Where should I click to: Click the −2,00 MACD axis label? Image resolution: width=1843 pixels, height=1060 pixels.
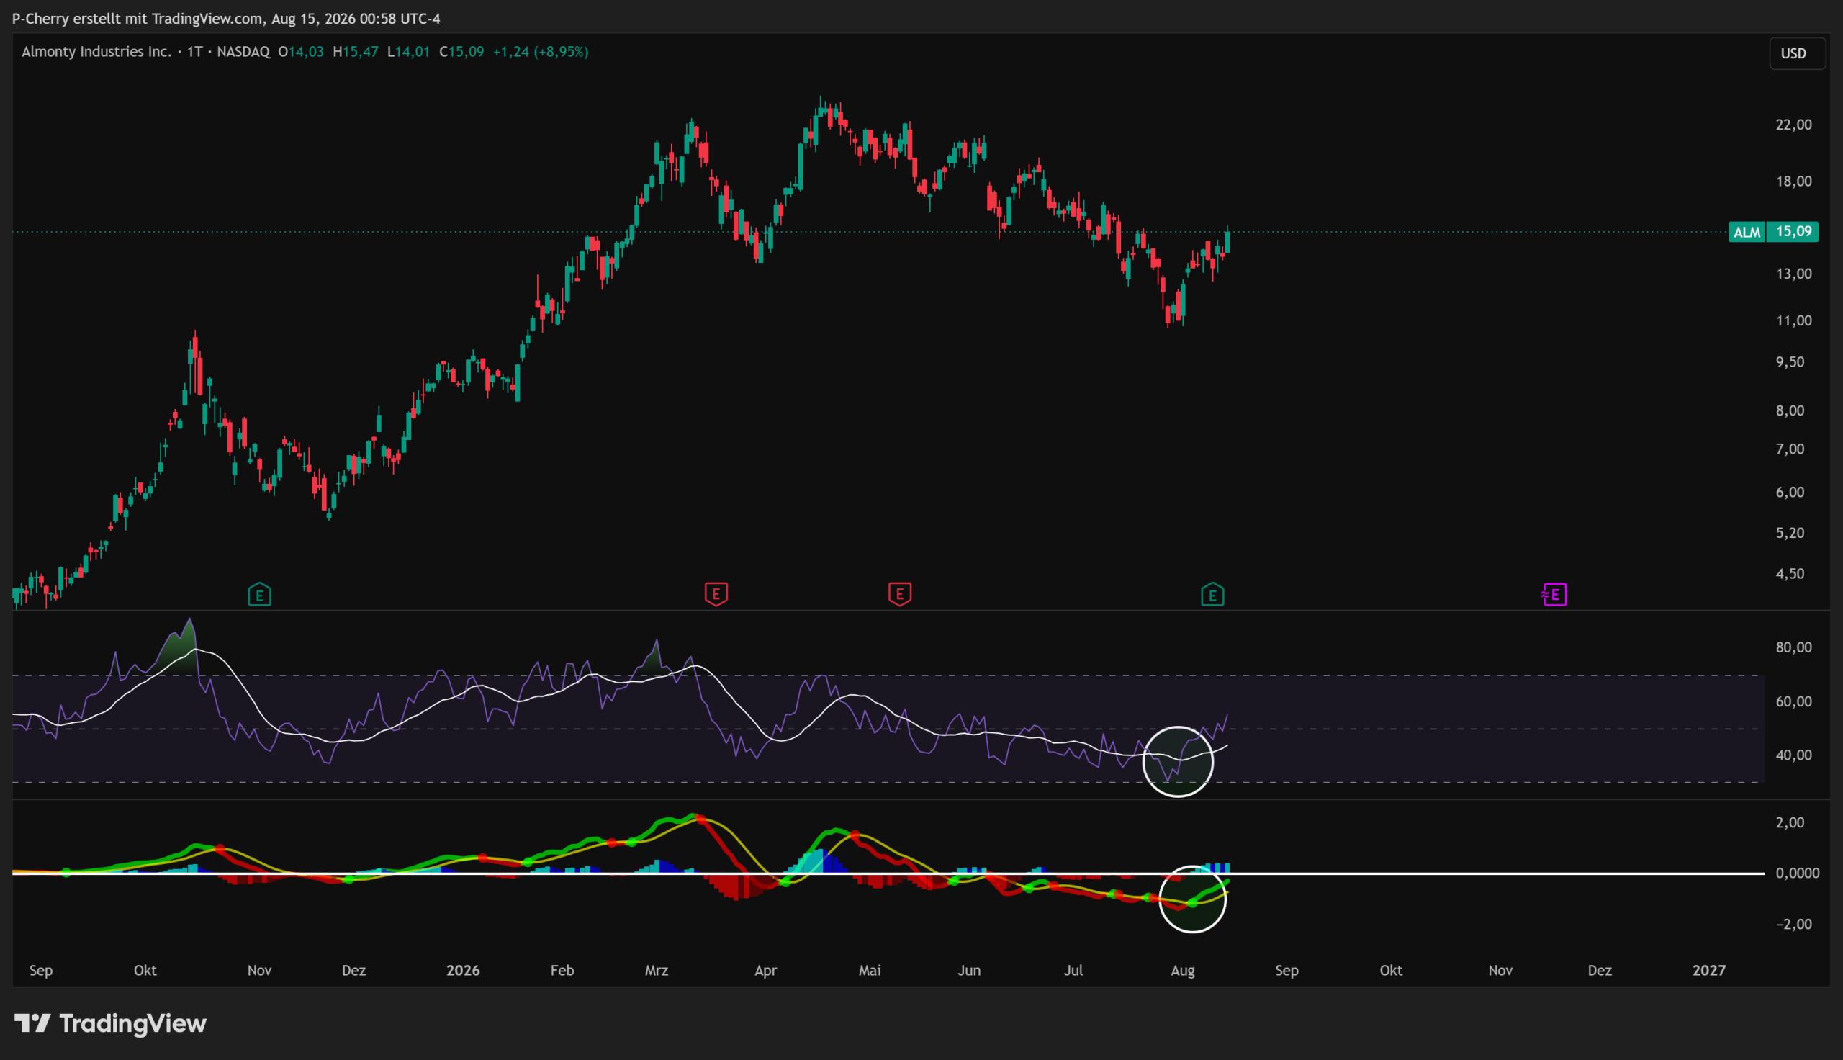[1793, 924]
